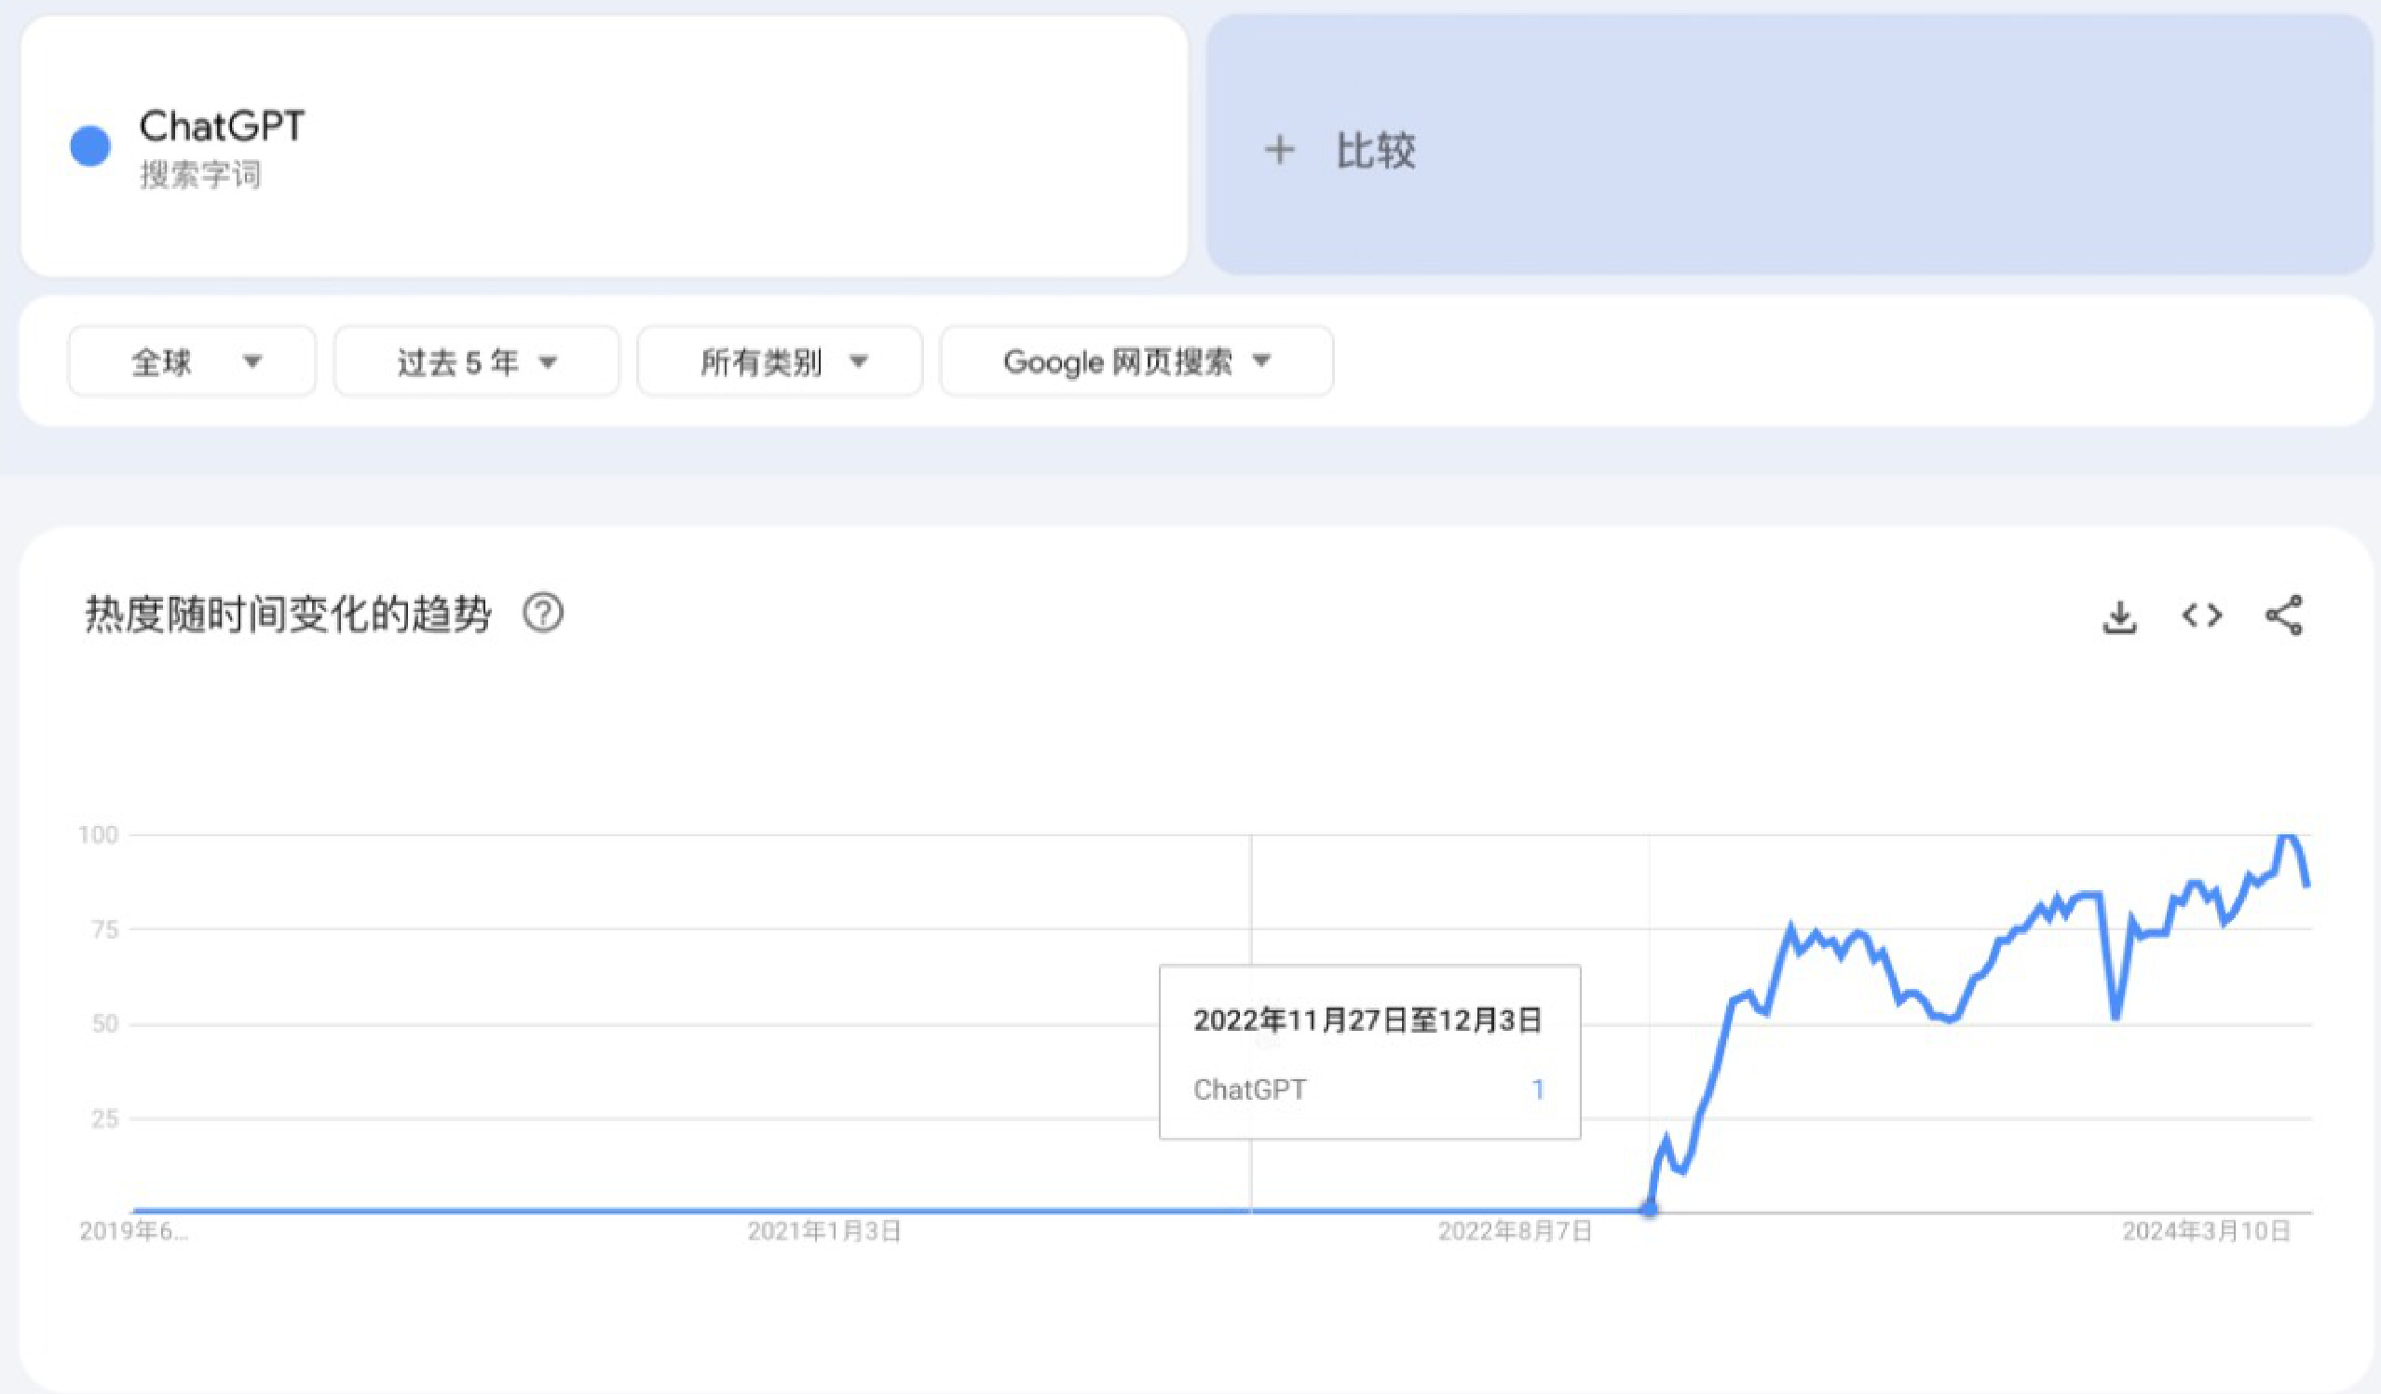
Task: Click the 热度随时间变化的趋势 heading
Action: coord(288,615)
